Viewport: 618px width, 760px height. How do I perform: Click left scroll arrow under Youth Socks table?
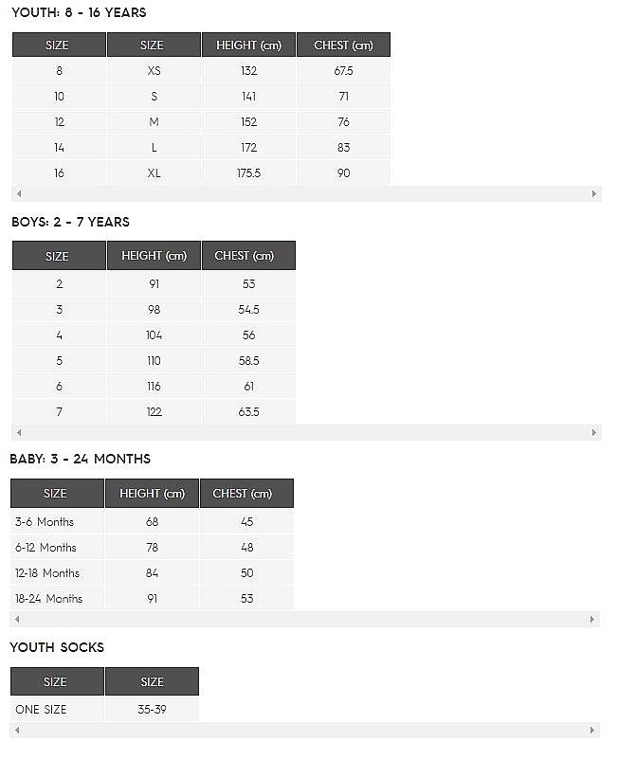click(17, 731)
